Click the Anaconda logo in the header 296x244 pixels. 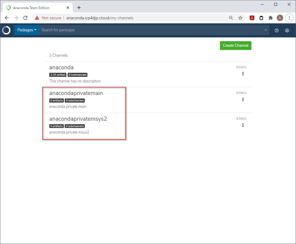coord(6,30)
